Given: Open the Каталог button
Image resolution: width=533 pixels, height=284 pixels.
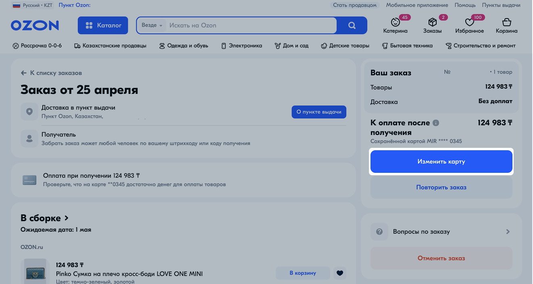Looking at the screenshot, I should pos(103,25).
